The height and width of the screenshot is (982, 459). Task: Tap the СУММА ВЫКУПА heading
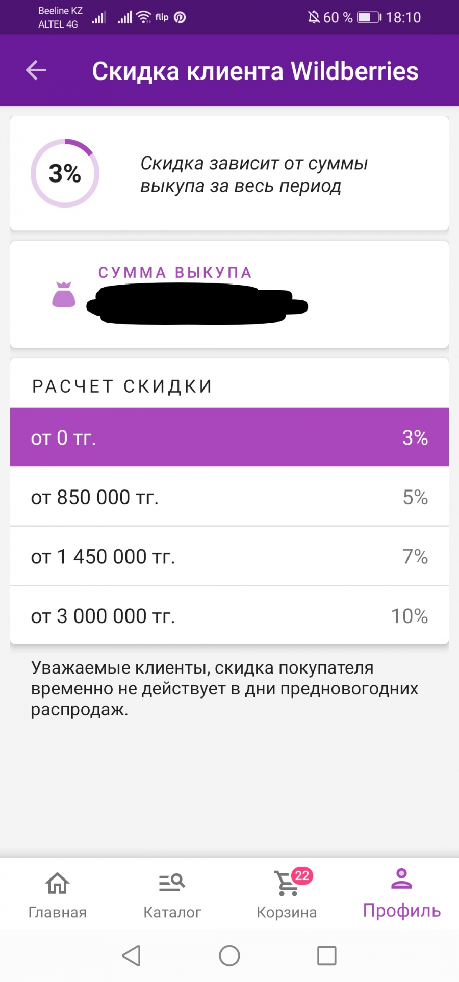pyautogui.click(x=175, y=273)
